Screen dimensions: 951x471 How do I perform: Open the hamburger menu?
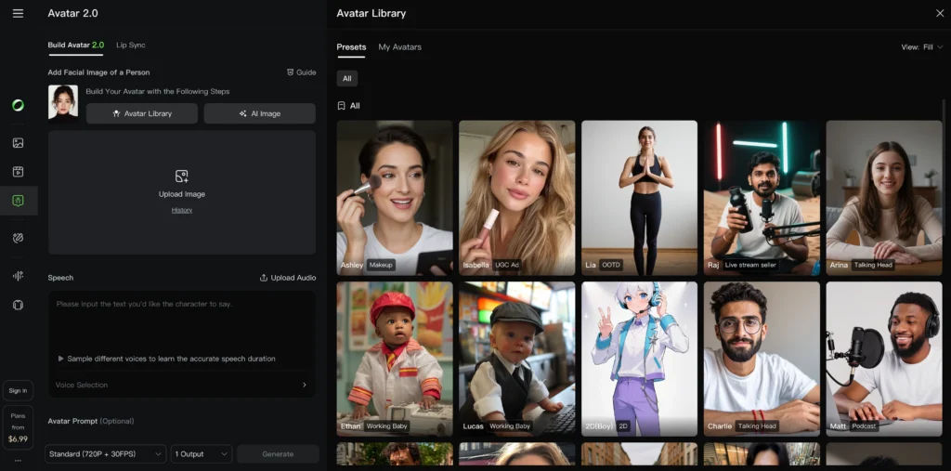18,14
